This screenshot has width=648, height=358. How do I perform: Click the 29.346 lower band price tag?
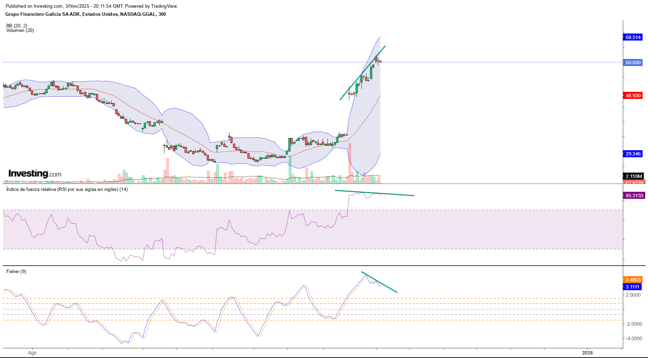point(633,154)
